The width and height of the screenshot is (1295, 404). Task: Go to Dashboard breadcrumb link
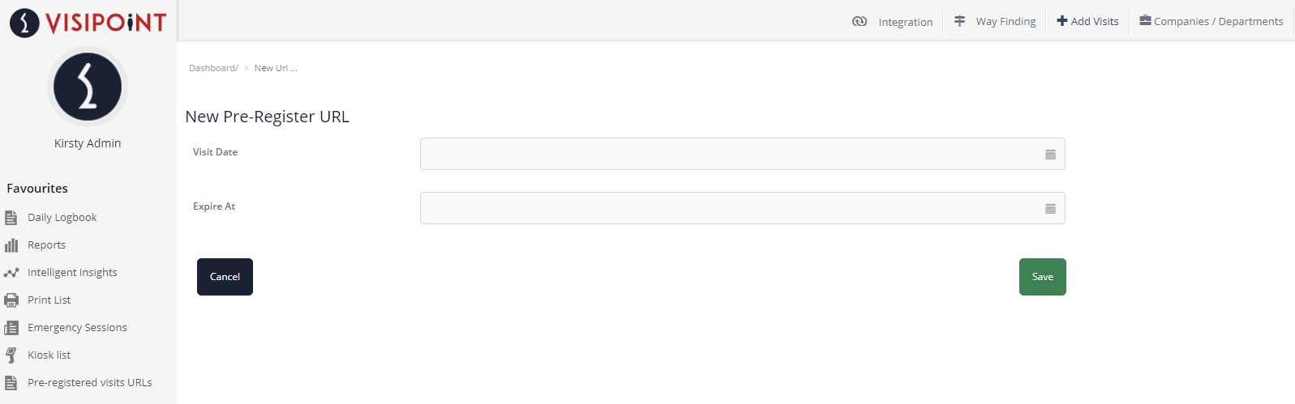tap(213, 68)
